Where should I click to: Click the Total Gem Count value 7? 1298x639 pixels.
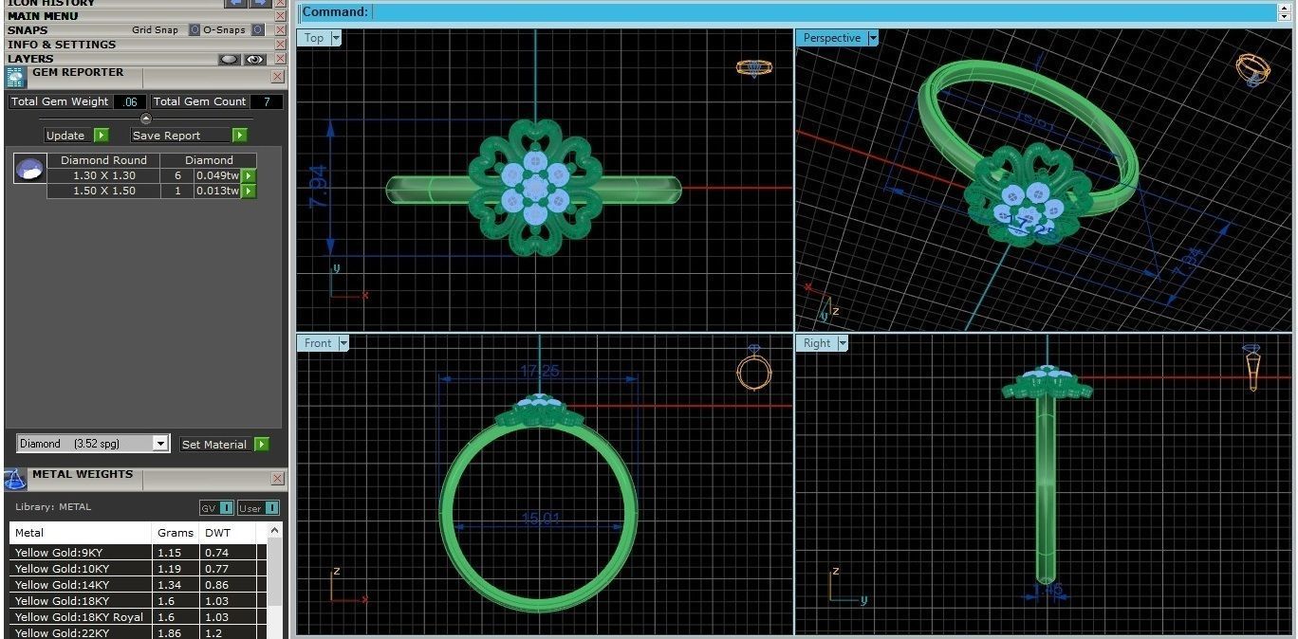point(267,101)
